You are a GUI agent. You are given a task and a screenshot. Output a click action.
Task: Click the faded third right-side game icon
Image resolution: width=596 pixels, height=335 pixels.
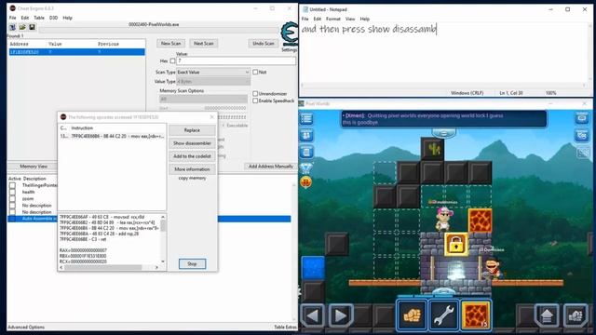[582, 153]
